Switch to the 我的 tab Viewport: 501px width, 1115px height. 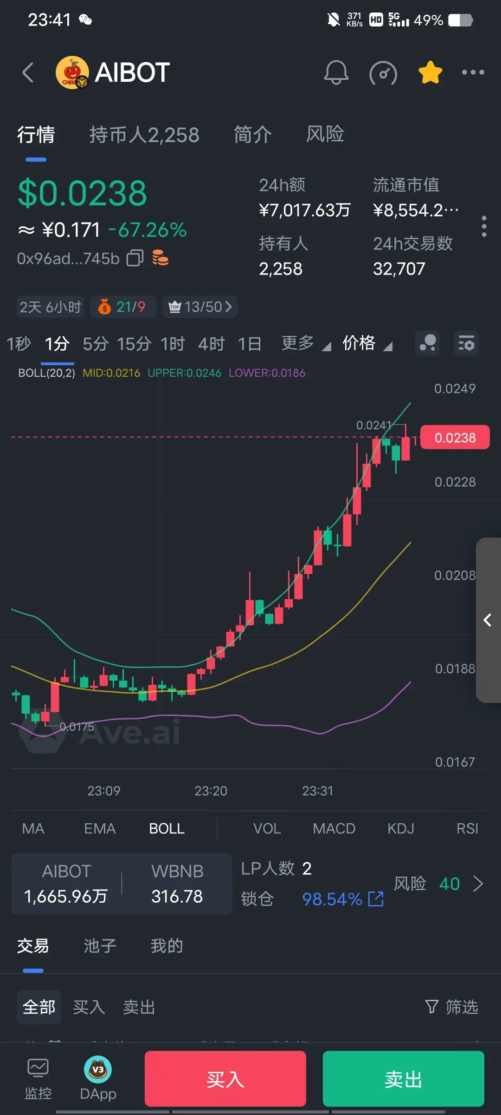click(167, 945)
